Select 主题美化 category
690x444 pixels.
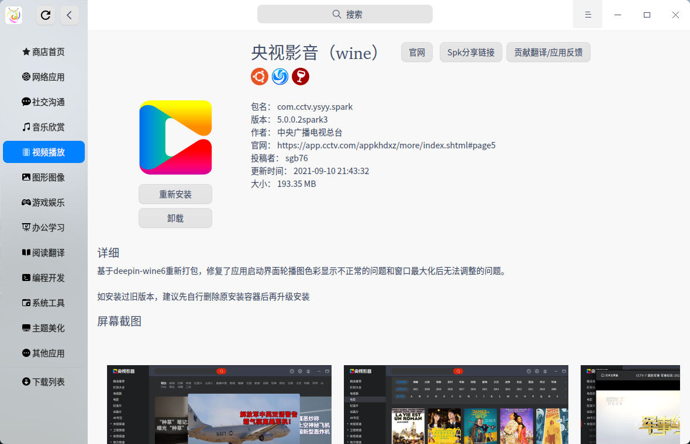point(44,328)
